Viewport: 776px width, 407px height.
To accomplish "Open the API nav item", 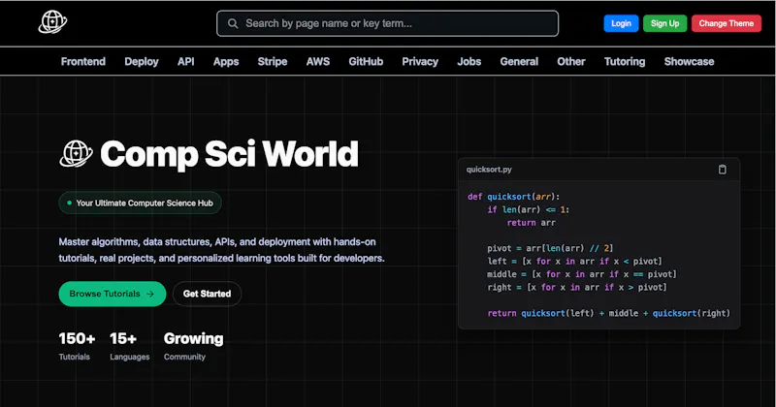I will pyautogui.click(x=186, y=61).
